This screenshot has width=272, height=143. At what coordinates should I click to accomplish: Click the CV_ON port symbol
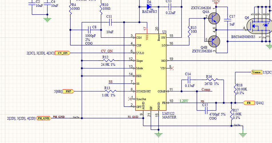[63, 53]
